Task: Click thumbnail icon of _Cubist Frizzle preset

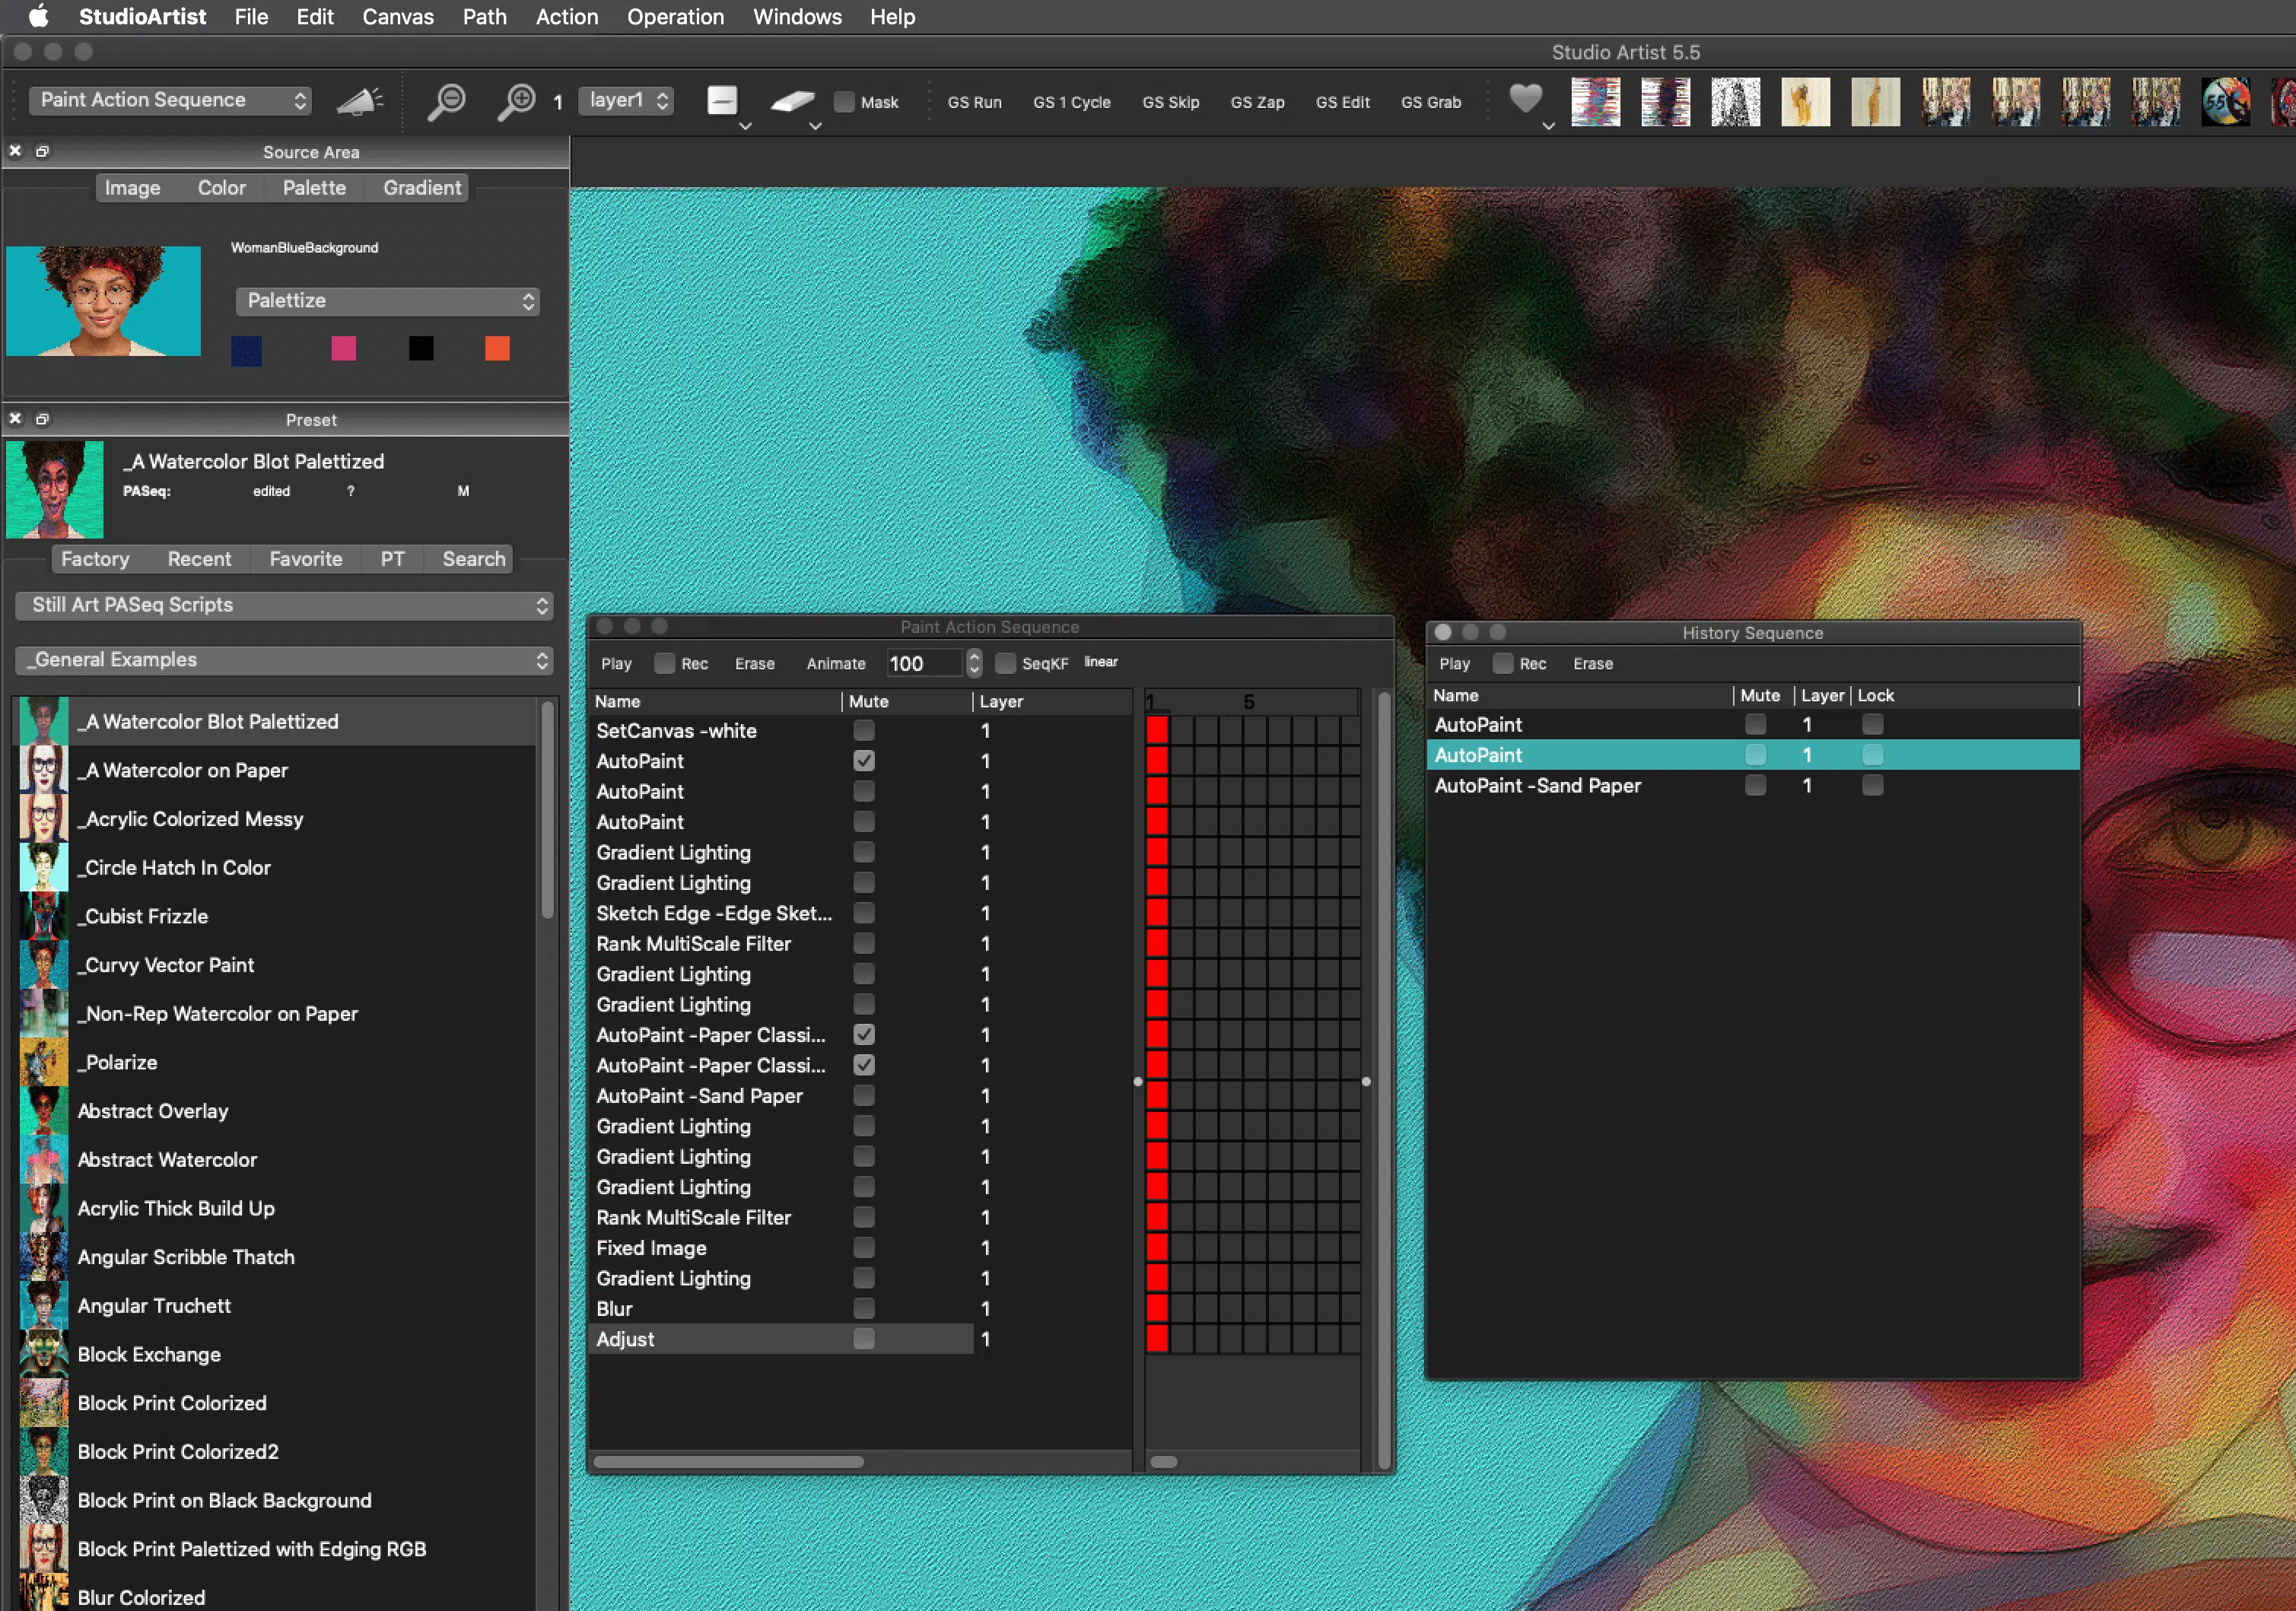Action: (44, 916)
